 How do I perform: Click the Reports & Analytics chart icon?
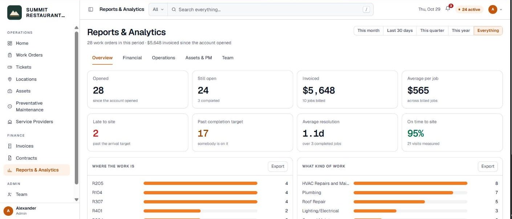(10, 170)
